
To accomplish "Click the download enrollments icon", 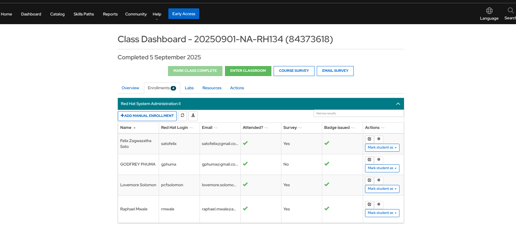I will (x=193, y=116).
